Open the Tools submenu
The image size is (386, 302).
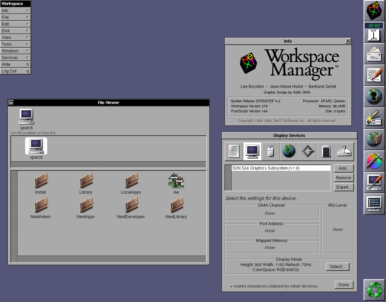[15, 44]
